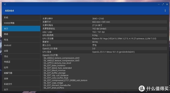Click the 主屏分辨率 label

(x=47, y=19)
